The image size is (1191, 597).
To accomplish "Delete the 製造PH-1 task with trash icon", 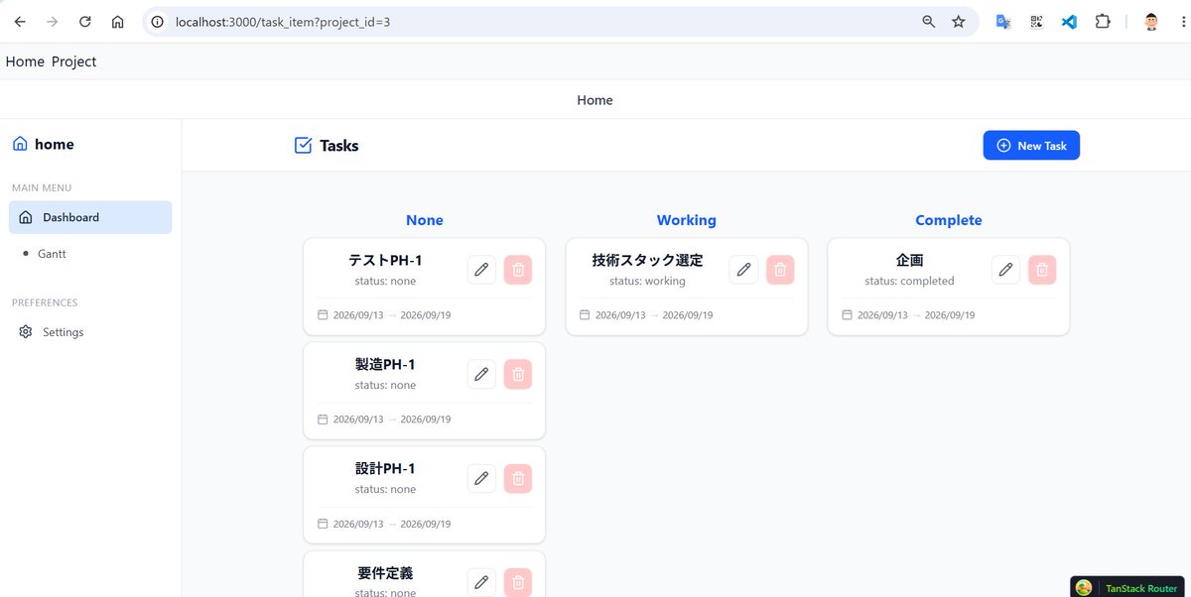I will point(518,374).
